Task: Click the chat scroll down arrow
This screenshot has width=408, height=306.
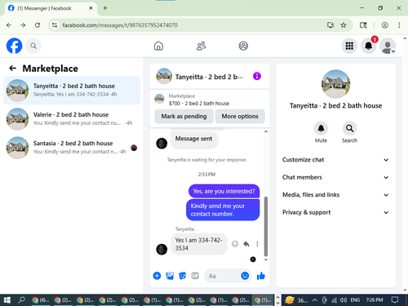Action: pos(266,259)
